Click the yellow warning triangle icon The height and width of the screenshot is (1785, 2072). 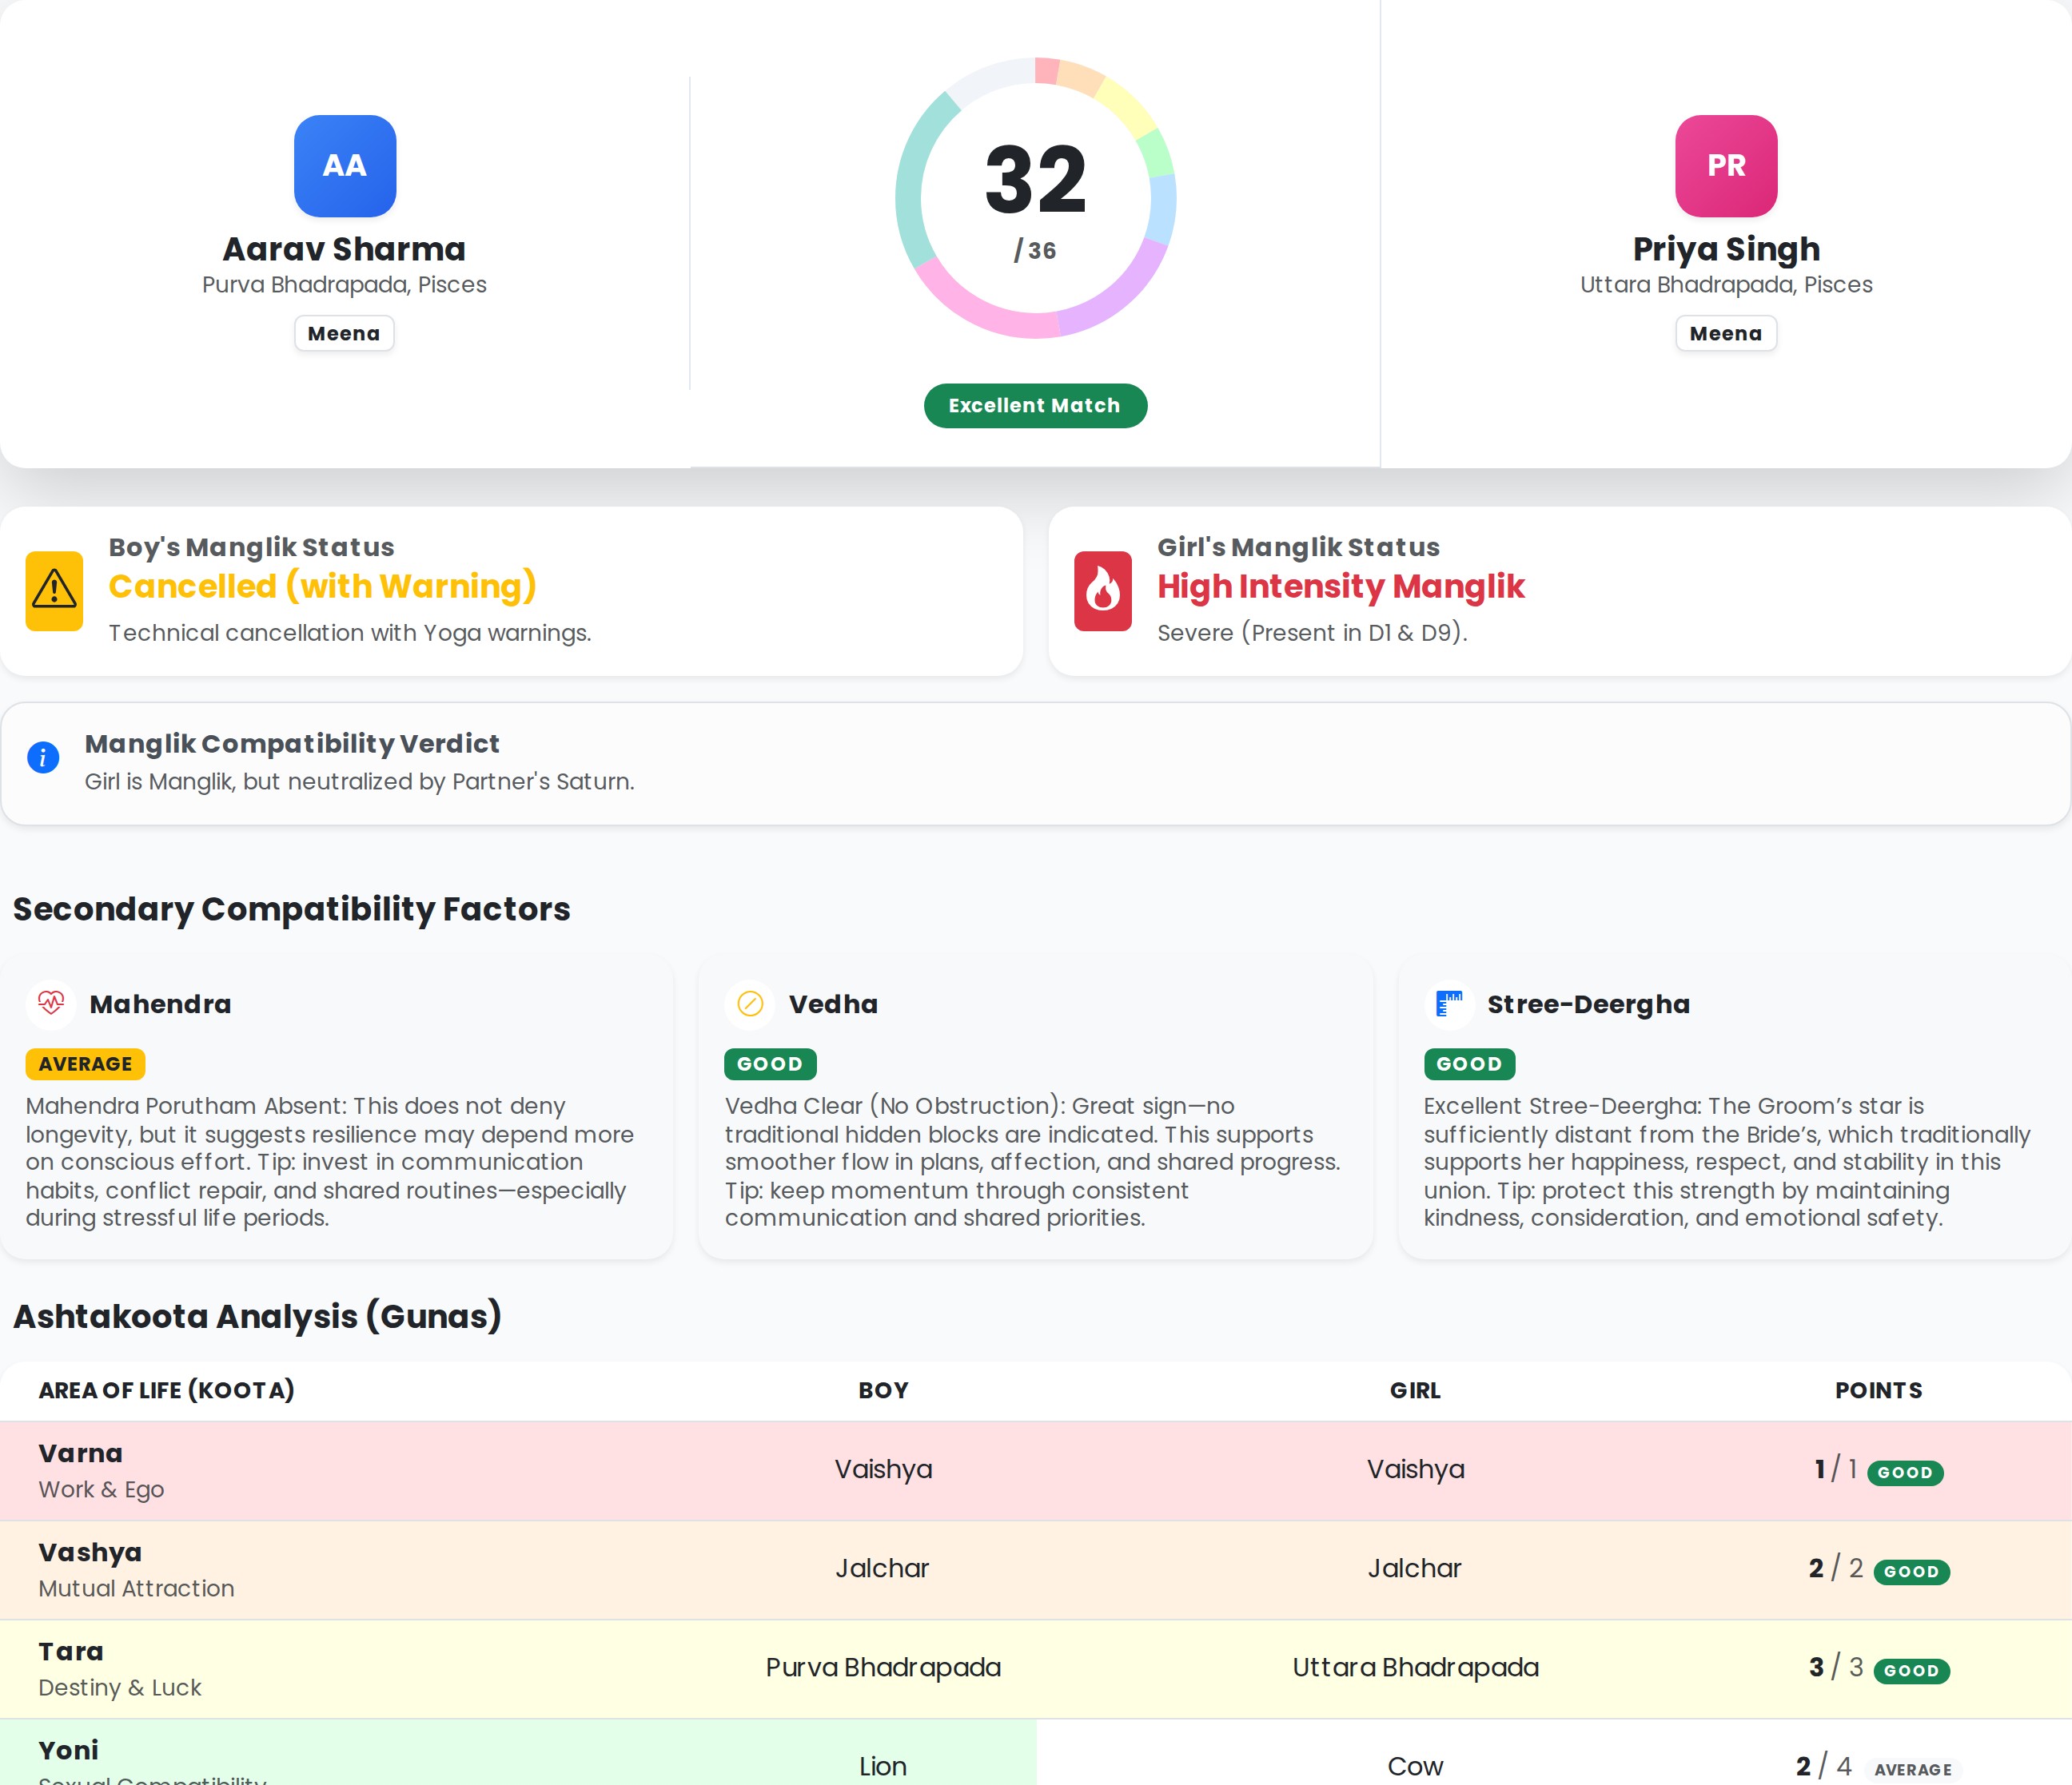pyautogui.click(x=54, y=590)
